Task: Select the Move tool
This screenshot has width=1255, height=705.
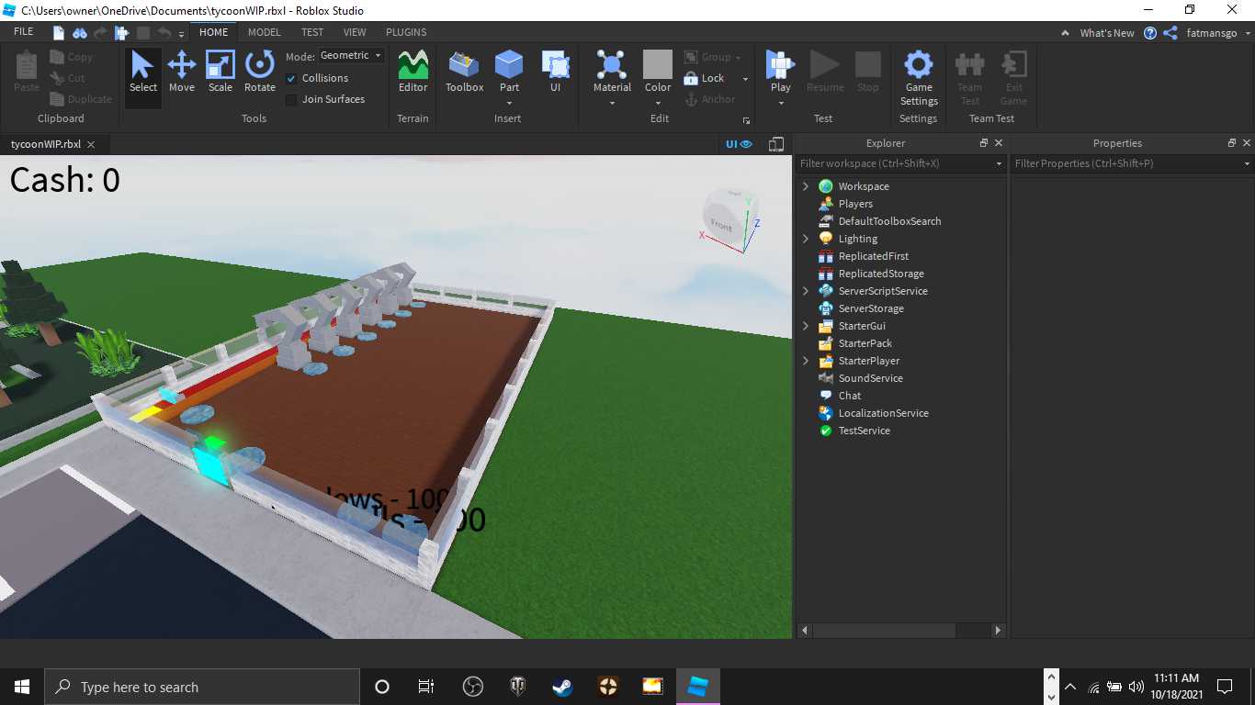Action: pos(182,73)
